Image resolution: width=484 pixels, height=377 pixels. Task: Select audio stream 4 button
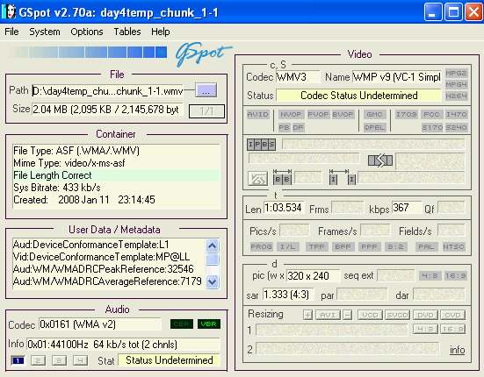[x=80, y=360]
